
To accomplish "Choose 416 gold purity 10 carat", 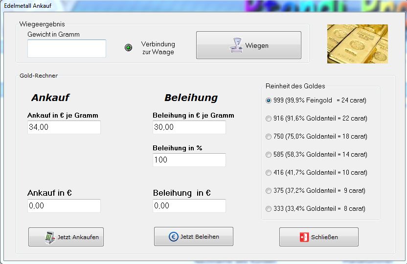I will point(268,173).
